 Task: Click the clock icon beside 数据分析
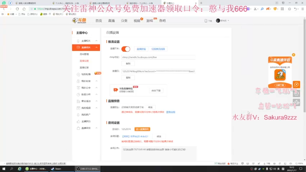point(78,94)
